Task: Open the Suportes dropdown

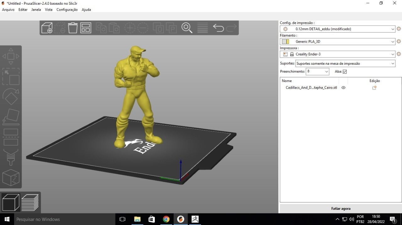Action: (x=345, y=64)
